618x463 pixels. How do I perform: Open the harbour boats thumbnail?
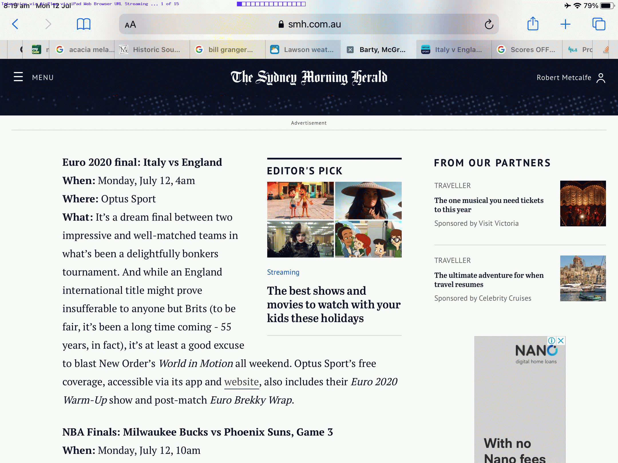(x=583, y=278)
